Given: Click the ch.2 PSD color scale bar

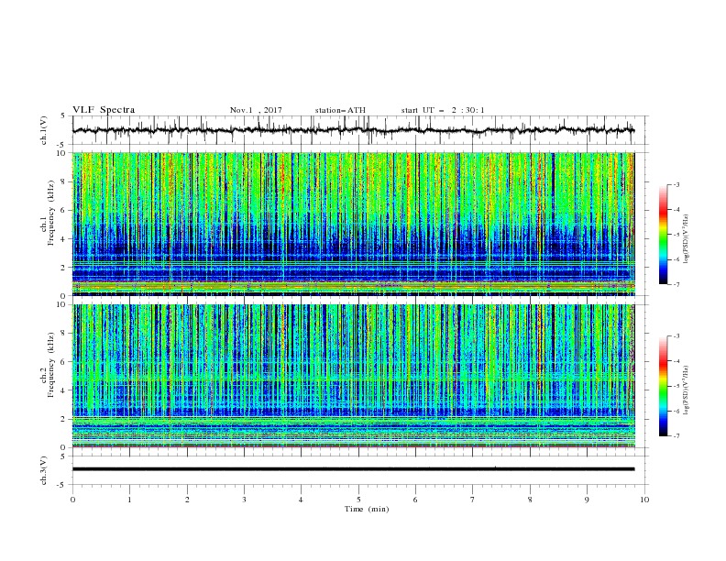Looking at the screenshot, I should tap(663, 386).
